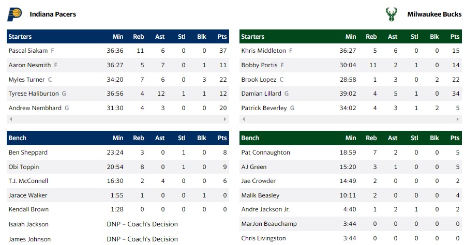Select T.J. McConnell's name
This screenshot has height=245, width=465.
[x=28, y=181]
